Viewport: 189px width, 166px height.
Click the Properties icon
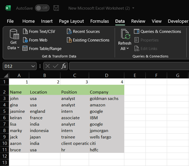point(137,40)
